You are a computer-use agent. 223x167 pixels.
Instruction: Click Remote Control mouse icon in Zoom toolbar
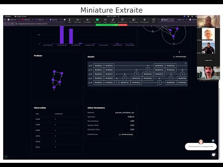pos(122,20)
